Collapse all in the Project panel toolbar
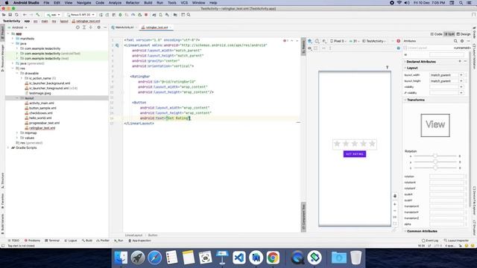This screenshot has height=268, width=477. (91, 28)
